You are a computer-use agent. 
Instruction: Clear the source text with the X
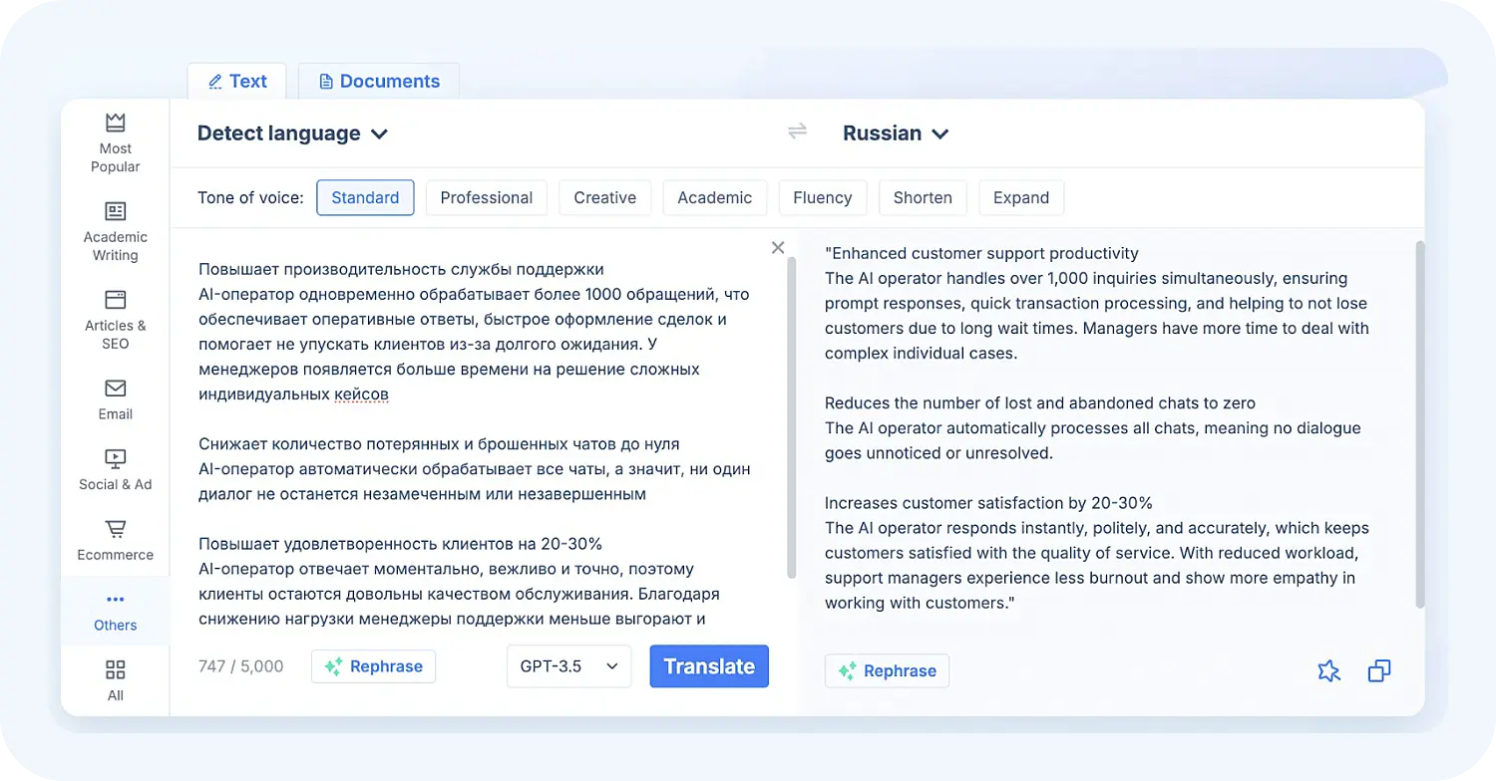[777, 247]
